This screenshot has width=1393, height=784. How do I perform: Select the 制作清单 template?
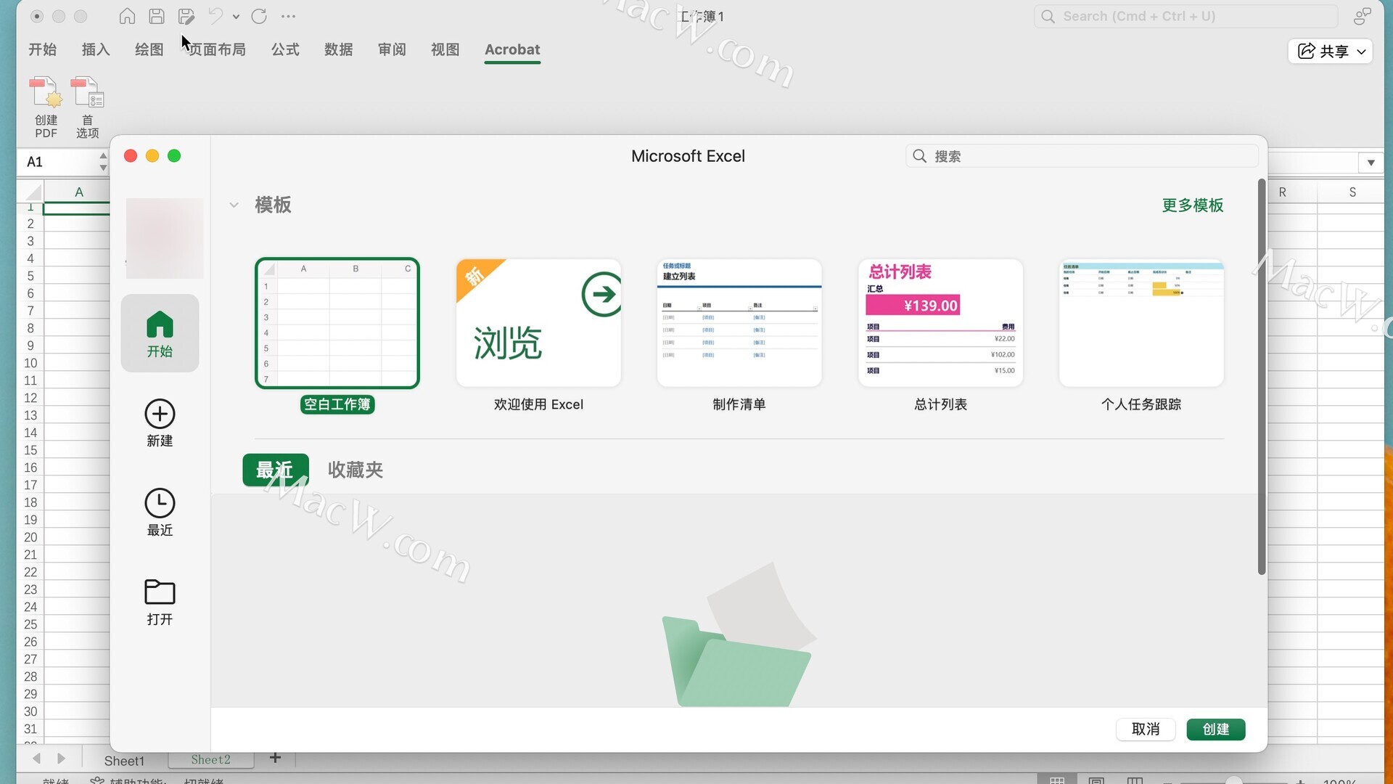click(739, 323)
